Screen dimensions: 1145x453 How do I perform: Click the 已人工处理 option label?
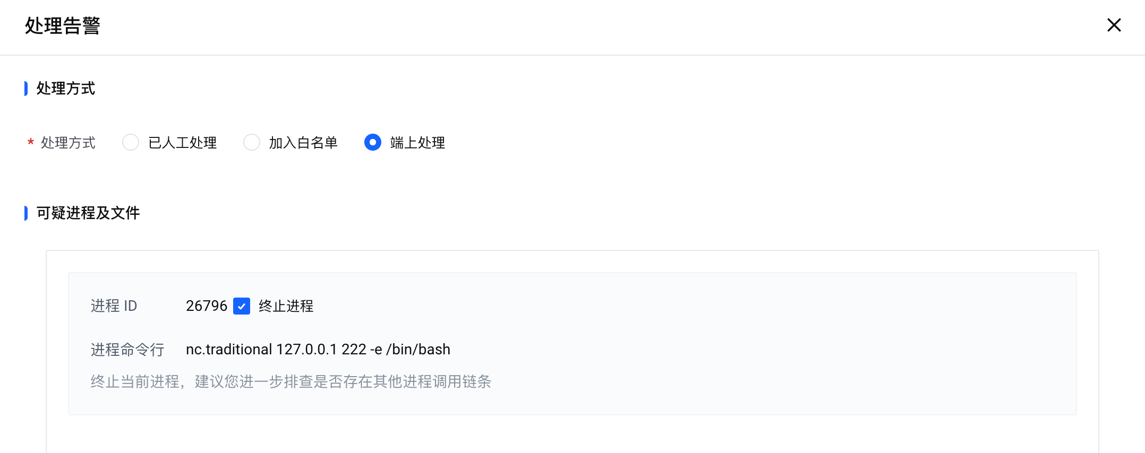(182, 143)
